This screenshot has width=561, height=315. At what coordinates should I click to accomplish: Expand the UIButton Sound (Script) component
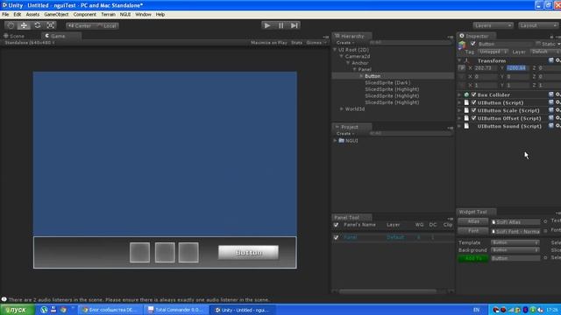459,126
